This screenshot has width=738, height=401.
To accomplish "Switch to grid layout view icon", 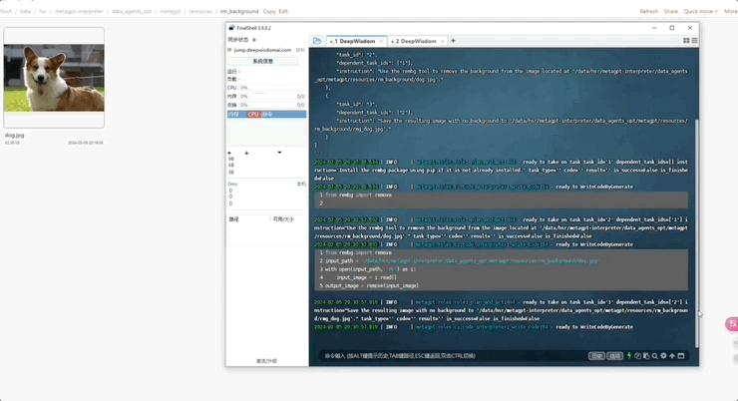I will (686, 41).
